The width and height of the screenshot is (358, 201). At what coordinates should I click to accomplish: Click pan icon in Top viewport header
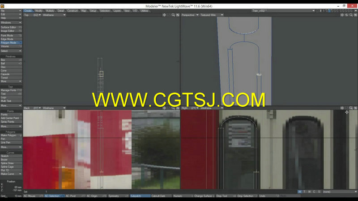164,15
